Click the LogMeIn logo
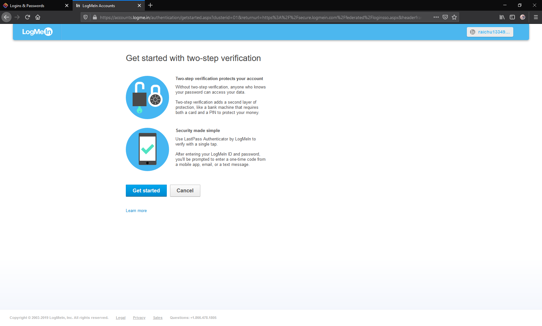The image size is (542, 326). pyautogui.click(x=37, y=32)
